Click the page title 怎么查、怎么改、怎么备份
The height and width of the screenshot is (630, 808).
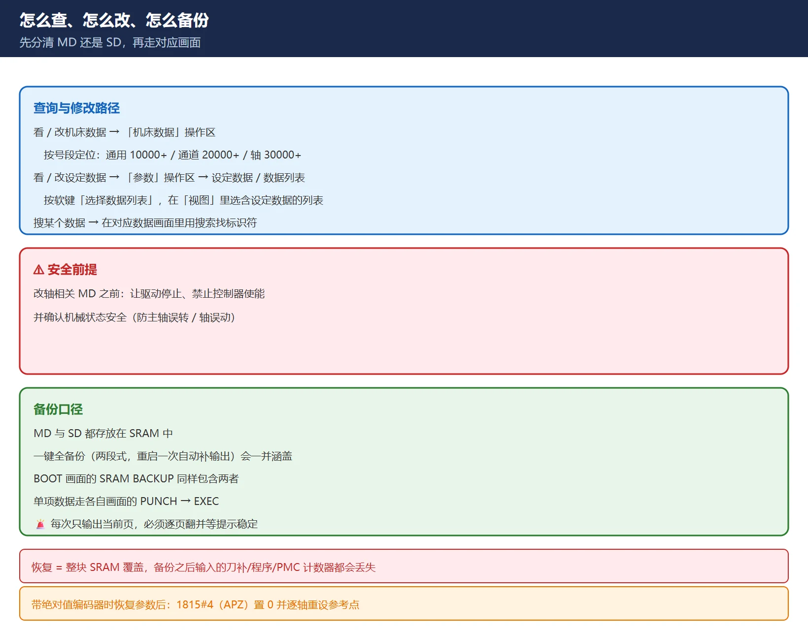click(x=114, y=20)
